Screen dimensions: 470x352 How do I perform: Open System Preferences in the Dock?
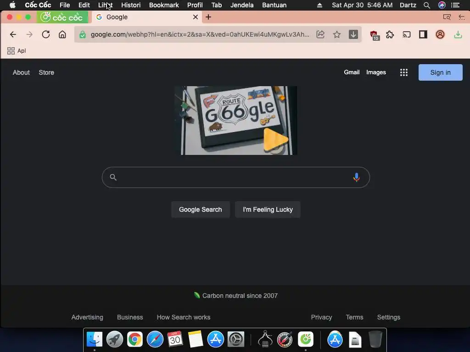pyautogui.click(x=236, y=340)
